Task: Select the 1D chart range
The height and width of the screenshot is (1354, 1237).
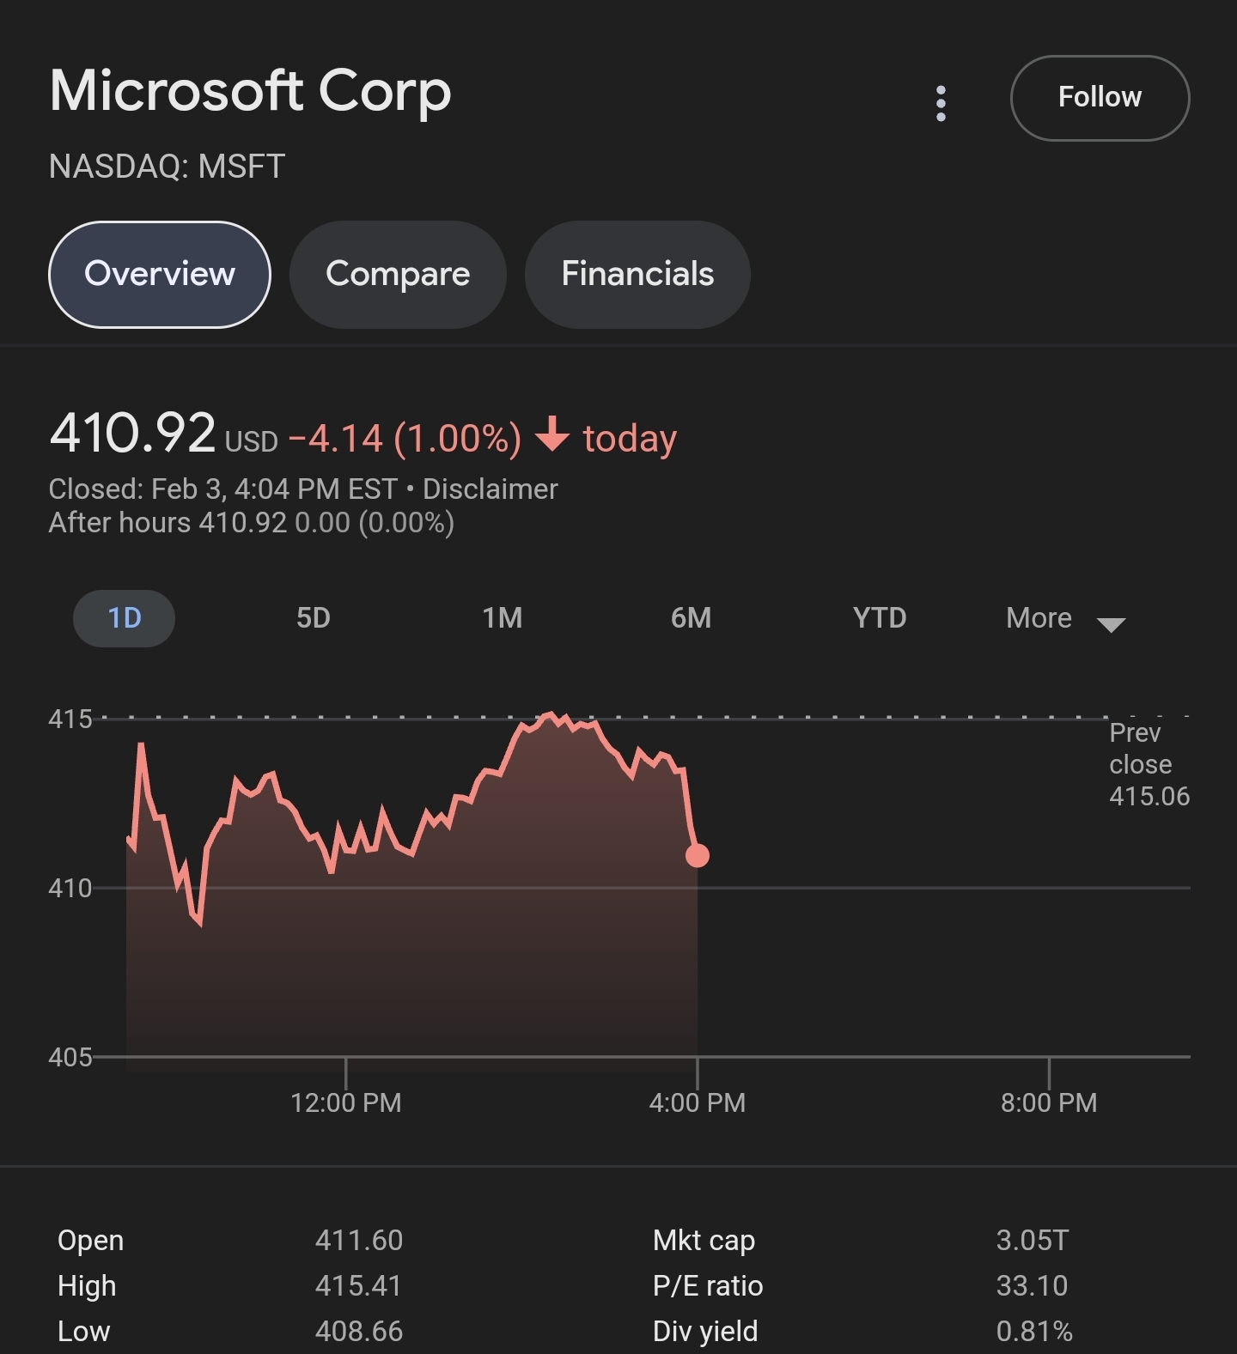Action: (x=125, y=618)
